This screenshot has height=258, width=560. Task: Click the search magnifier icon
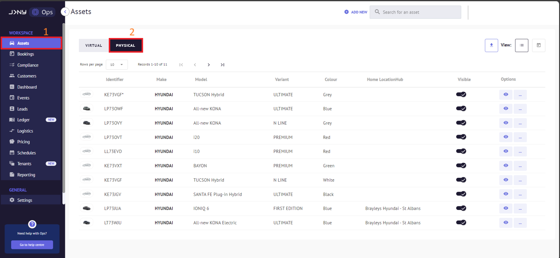click(x=377, y=12)
